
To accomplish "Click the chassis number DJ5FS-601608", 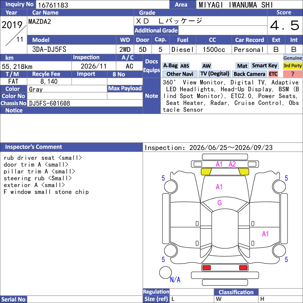I will (50, 103).
